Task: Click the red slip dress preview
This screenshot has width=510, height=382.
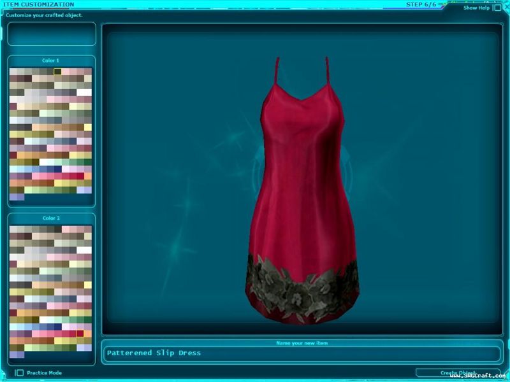Action: [302, 191]
